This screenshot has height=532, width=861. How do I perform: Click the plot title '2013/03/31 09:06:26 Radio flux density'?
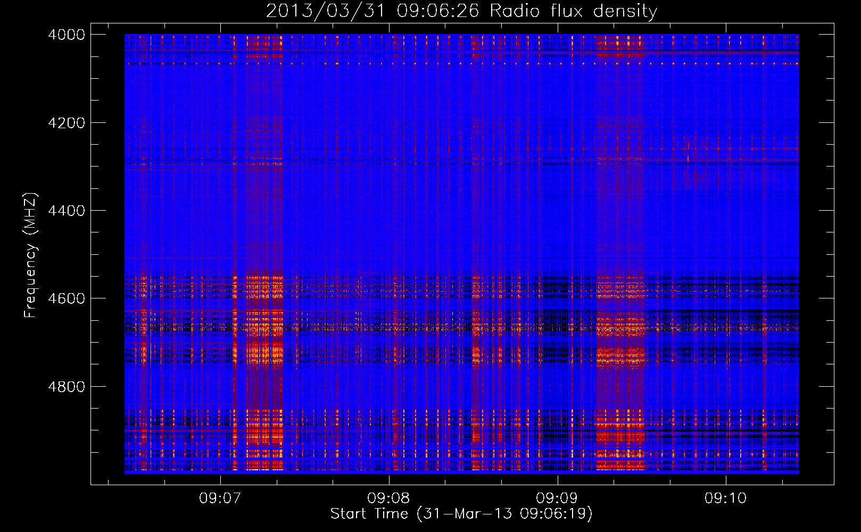[x=461, y=11]
